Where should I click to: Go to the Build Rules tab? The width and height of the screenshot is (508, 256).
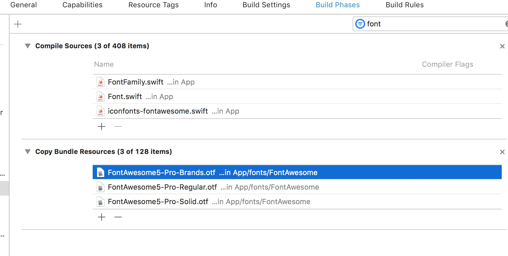(x=404, y=5)
